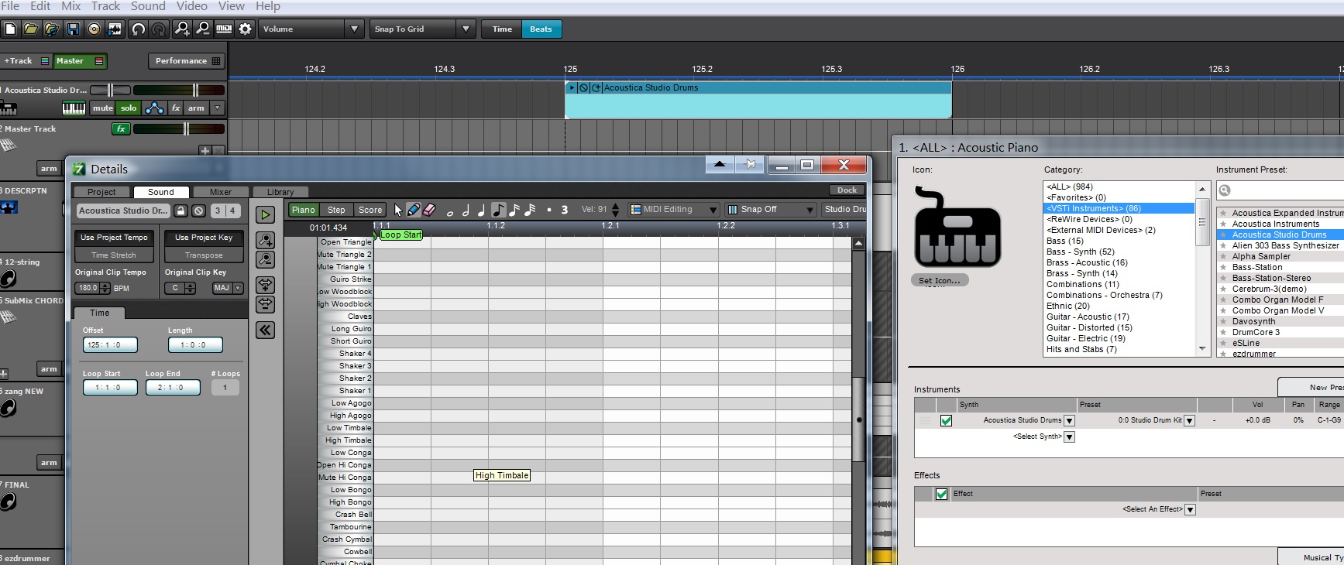This screenshot has height=565, width=1344.
Task: Click the Dock button in Details
Action: pos(847,190)
